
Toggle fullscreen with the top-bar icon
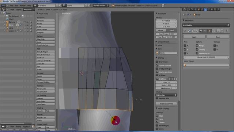pos(163,5)
